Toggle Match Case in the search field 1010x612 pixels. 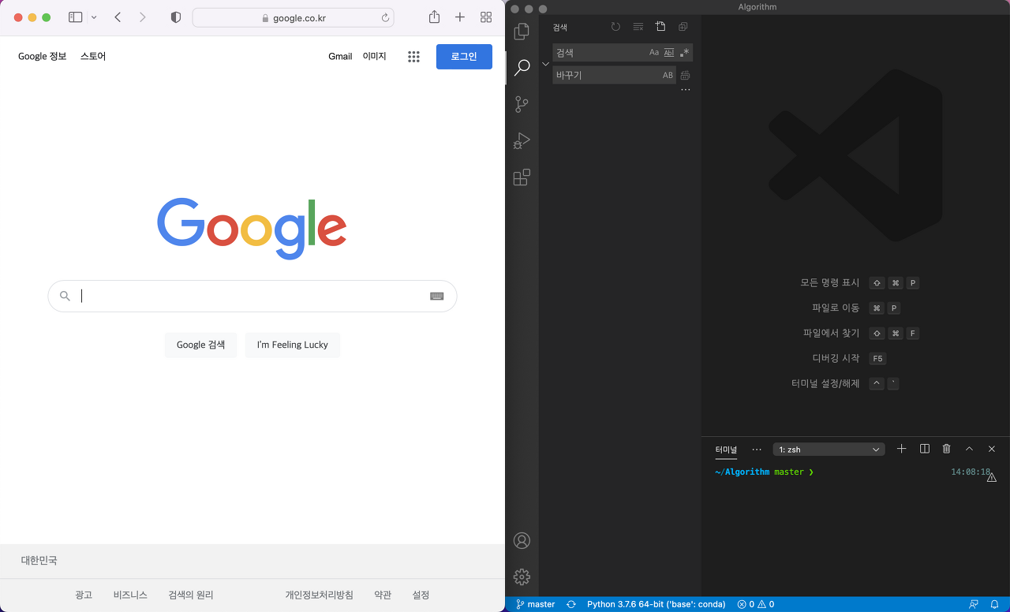(654, 53)
